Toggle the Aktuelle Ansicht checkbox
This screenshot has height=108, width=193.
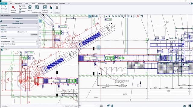click(x=64, y=106)
